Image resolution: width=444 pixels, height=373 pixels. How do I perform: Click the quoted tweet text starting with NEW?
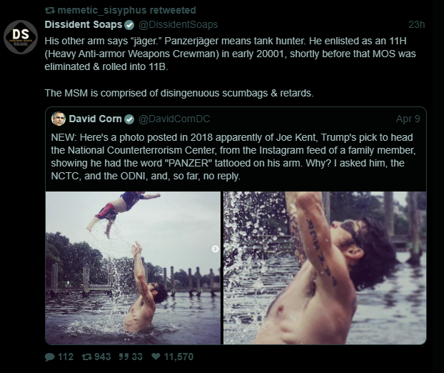coord(228,156)
